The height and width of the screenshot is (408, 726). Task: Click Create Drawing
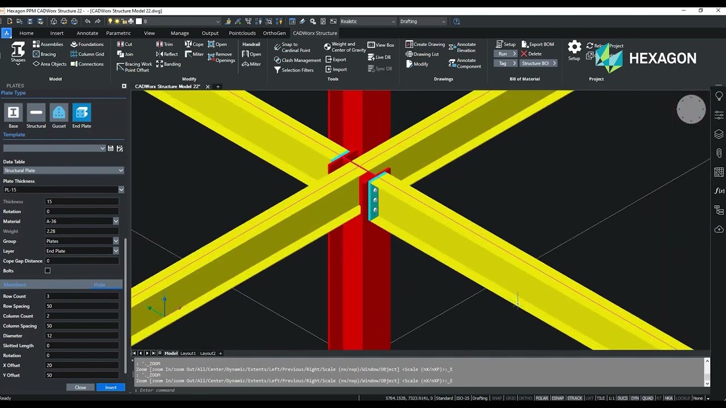(x=425, y=44)
